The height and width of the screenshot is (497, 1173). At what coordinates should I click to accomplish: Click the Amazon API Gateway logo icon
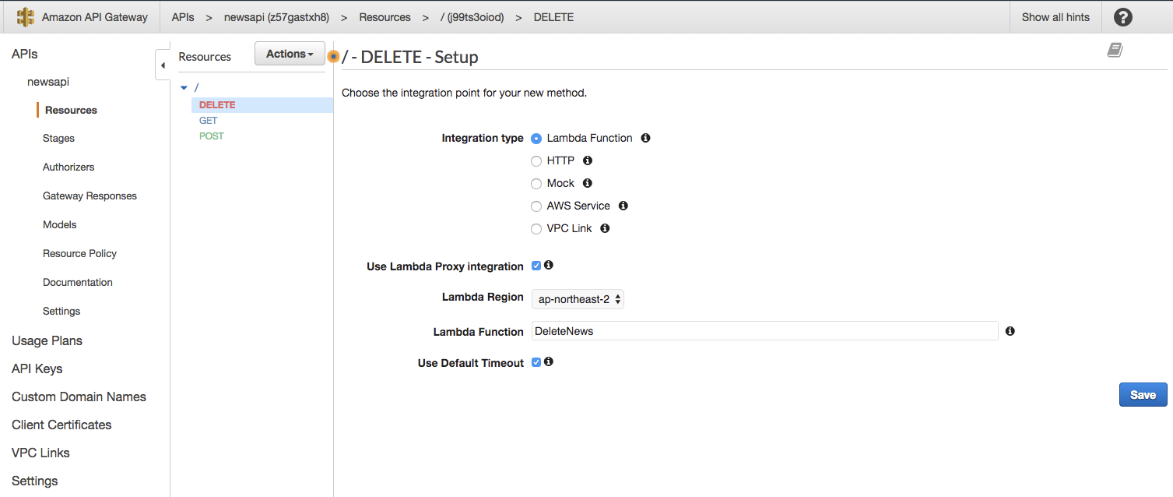26,17
